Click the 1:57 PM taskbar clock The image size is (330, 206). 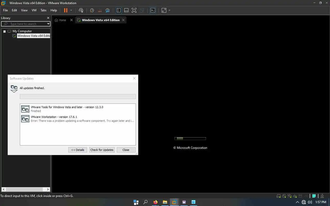click(321, 202)
